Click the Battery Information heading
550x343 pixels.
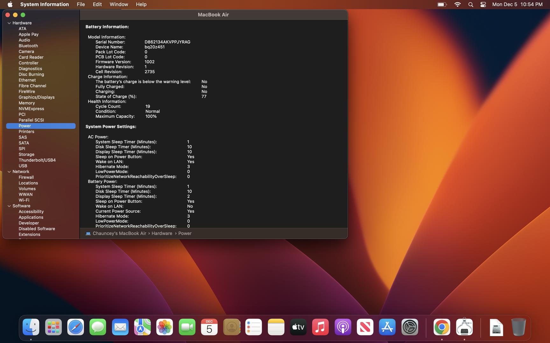tap(107, 27)
